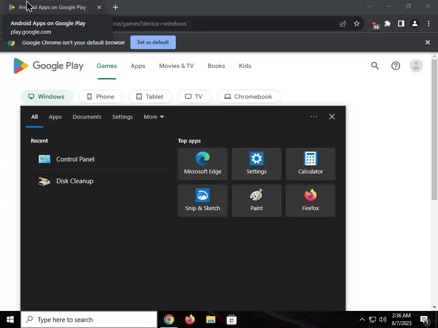
Task: Click the Chrome taskbar icon
Action: coord(169,319)
